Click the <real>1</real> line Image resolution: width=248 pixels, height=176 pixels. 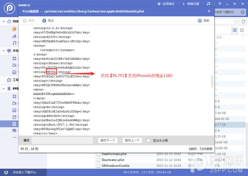pyautogui.click(x=45, y=134)
